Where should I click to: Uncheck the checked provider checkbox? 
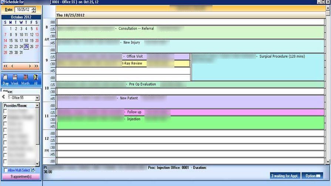5,117
